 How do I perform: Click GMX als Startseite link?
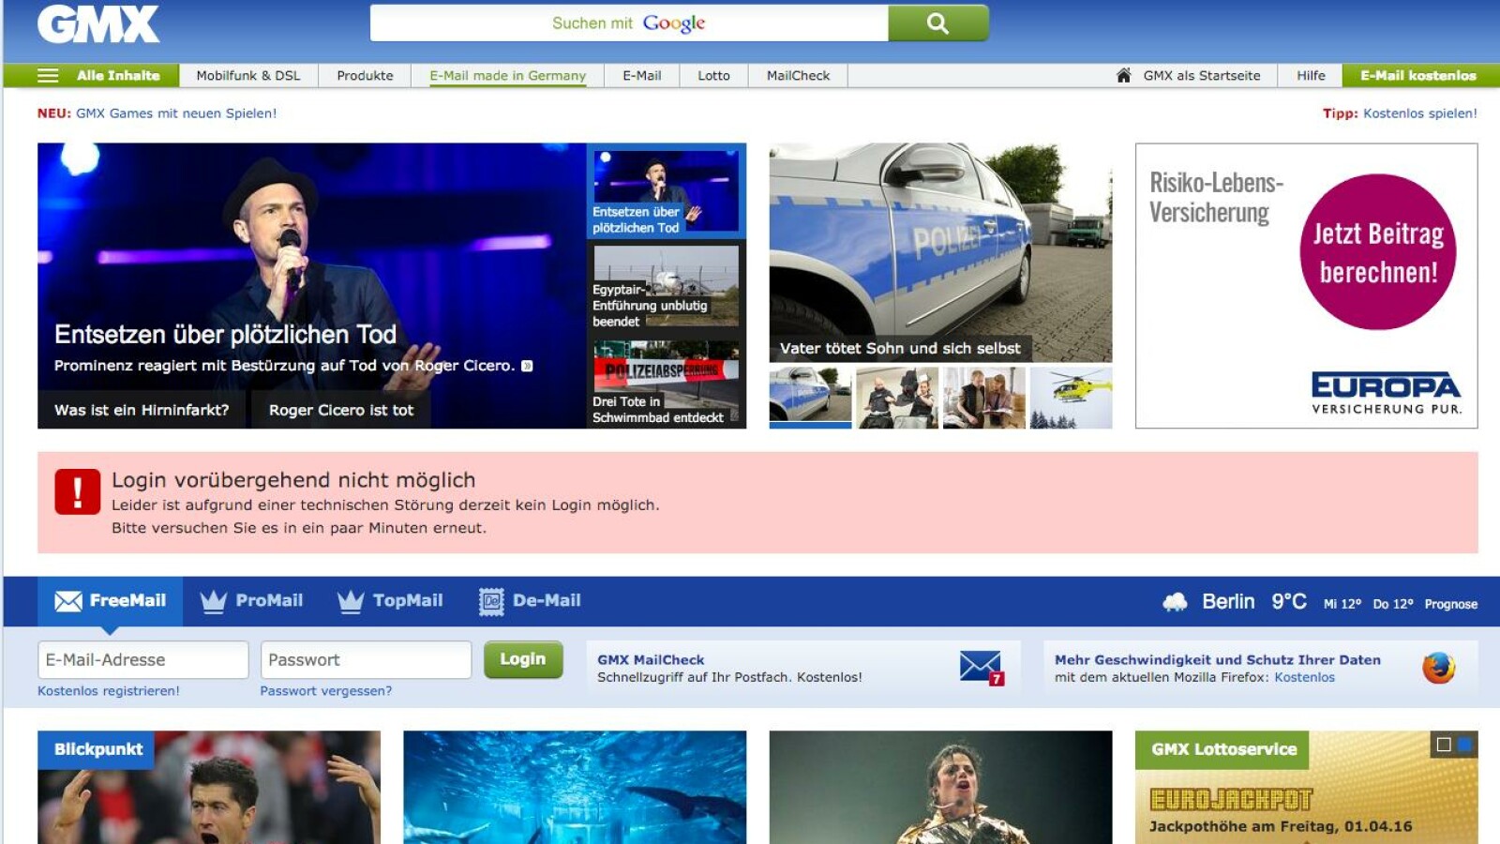pyautogui.click(x=1202, y=76)
